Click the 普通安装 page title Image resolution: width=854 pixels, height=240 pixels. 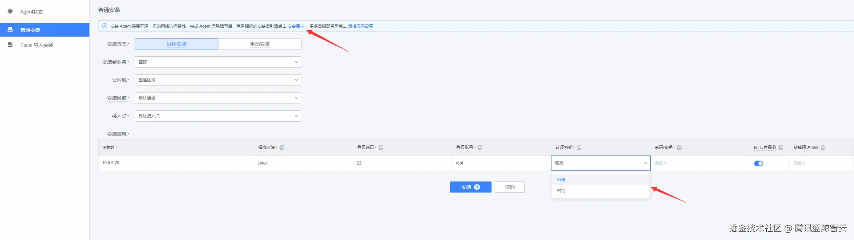click(x=109, y=10)
